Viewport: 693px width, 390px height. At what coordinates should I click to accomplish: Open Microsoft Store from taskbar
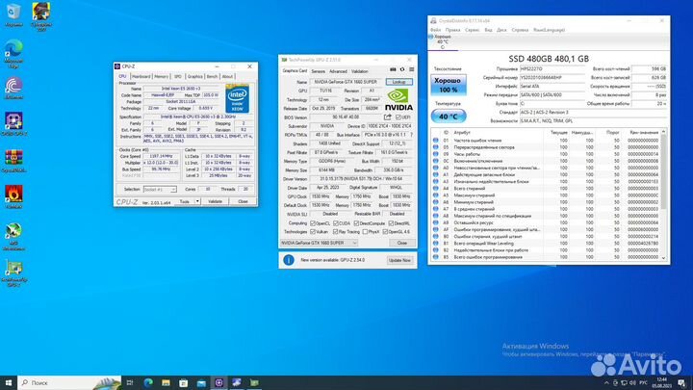pyautogui.click(x=184, y=382)
